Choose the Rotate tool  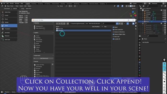point(9,22)
